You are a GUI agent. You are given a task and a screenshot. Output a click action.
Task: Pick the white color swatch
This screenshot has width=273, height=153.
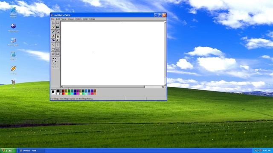pyautogui.click(x=58, y=93)
